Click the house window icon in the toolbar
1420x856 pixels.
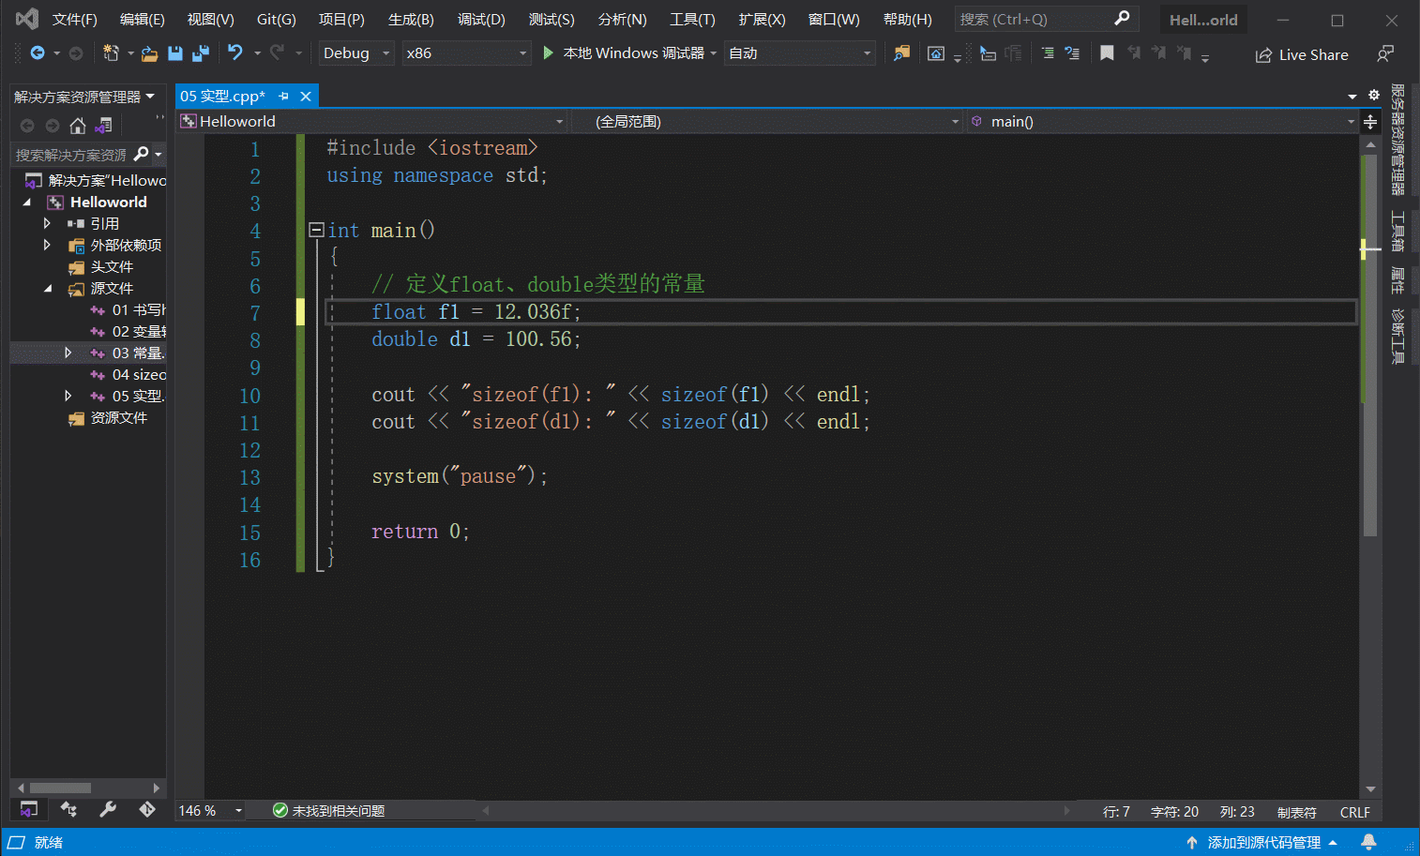(x=935, y=53)
